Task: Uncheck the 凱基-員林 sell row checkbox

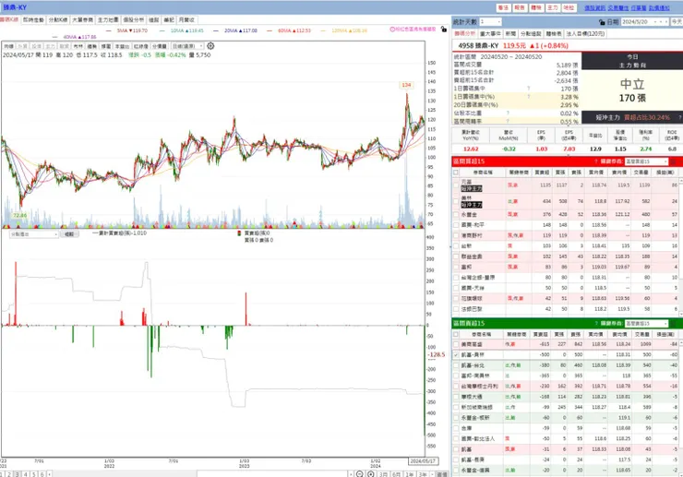Action: tap(456, 355)
